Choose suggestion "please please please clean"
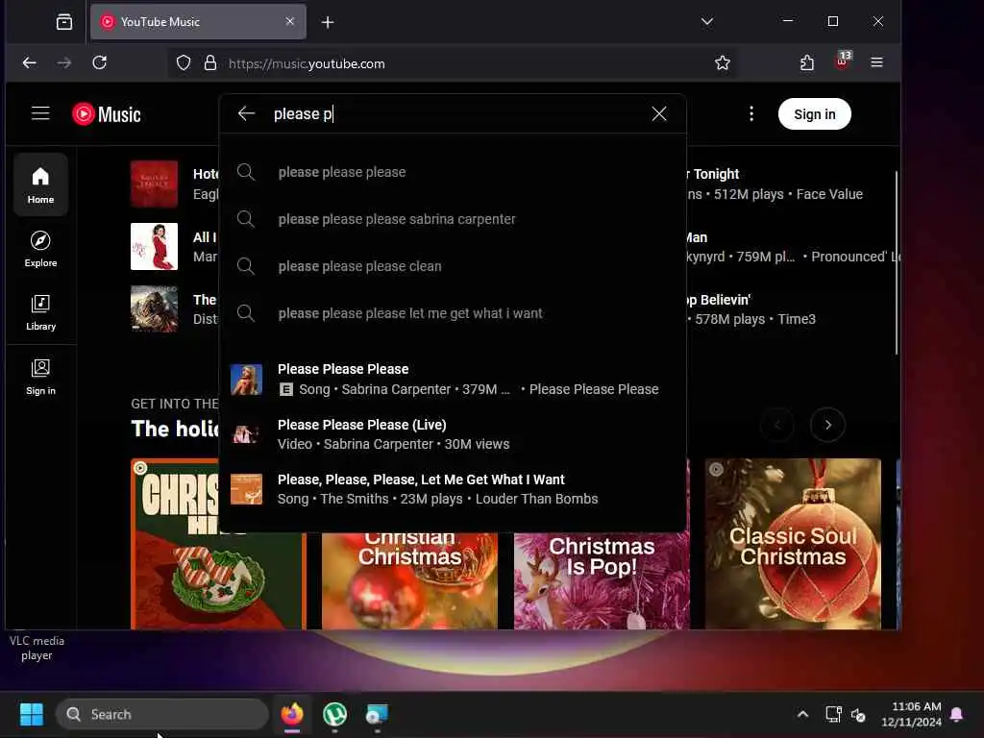The width and height of the screenshot is (984, 738). click(x=452, y=266)
